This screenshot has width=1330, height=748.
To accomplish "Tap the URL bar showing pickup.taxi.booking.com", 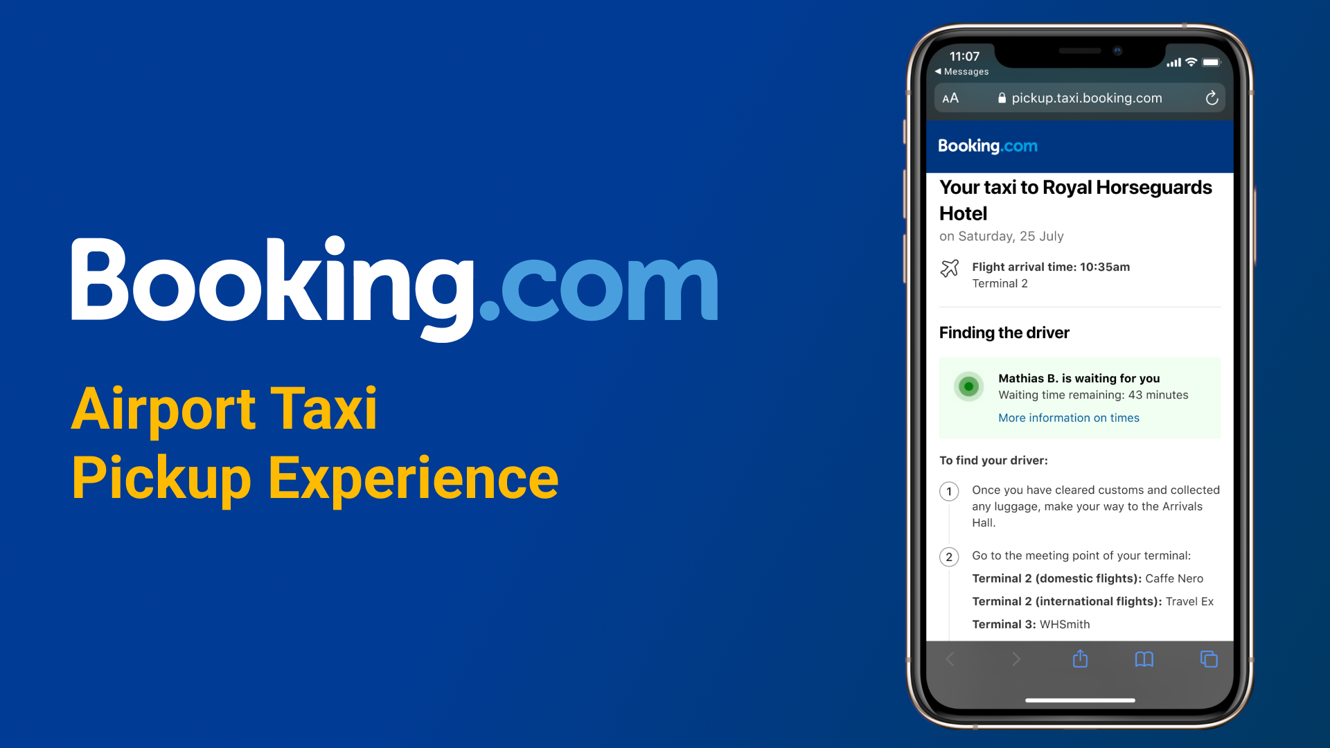I will click(x=1081, y=98).
